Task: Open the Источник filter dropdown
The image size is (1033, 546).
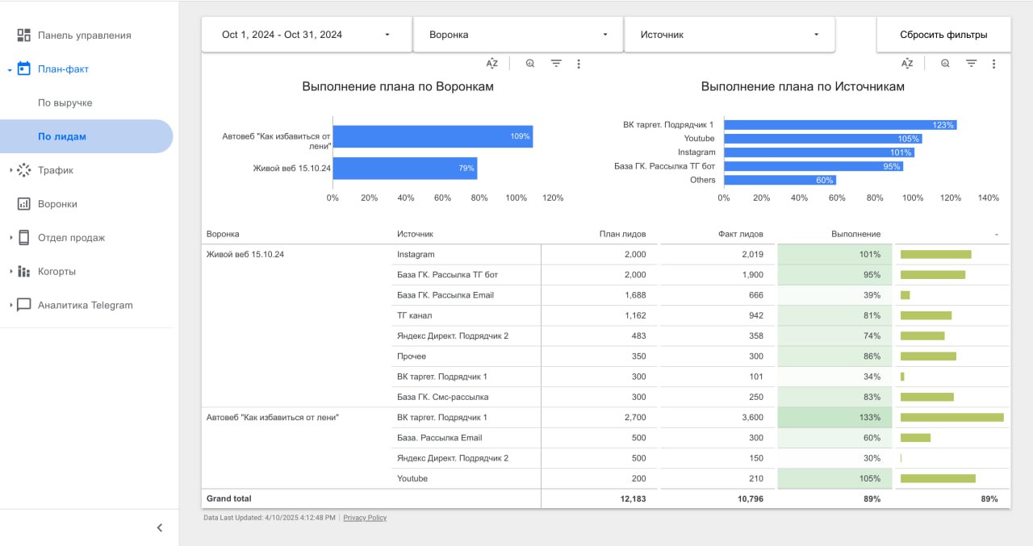Action: coord(729,35)
